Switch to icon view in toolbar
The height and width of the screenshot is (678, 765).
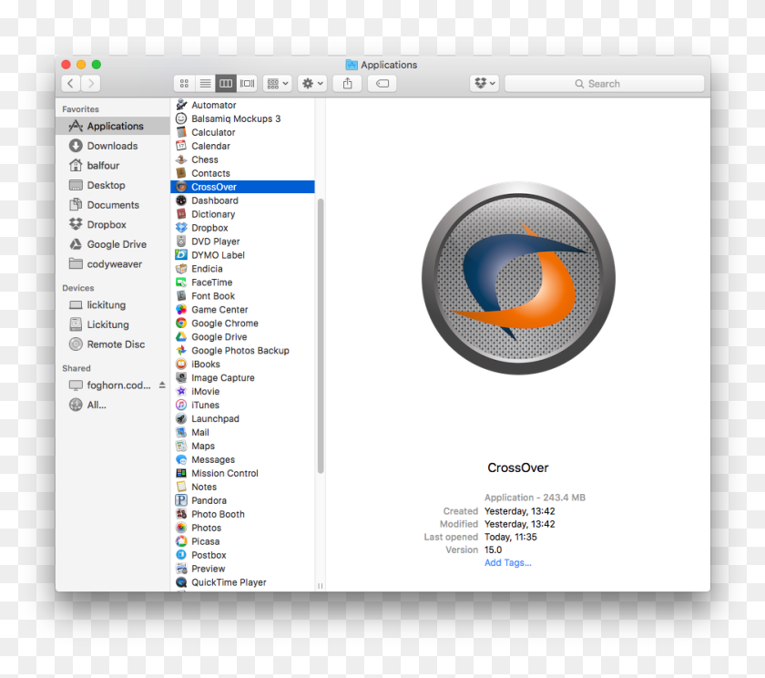[184, 83]
